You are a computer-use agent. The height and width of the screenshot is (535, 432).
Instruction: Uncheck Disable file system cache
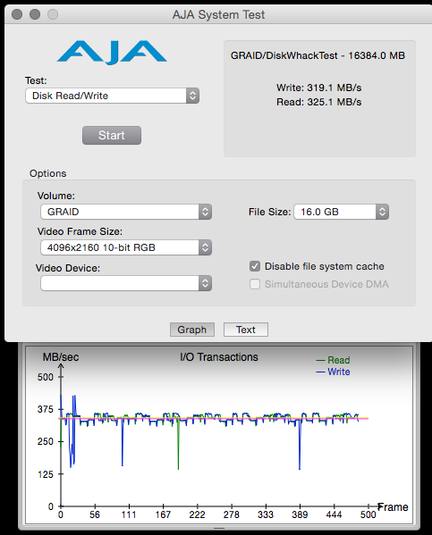[255, 266]
